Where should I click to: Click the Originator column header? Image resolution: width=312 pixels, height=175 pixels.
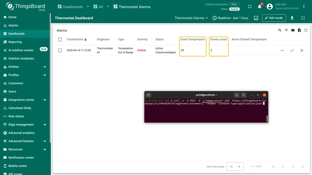click(103, 40)
